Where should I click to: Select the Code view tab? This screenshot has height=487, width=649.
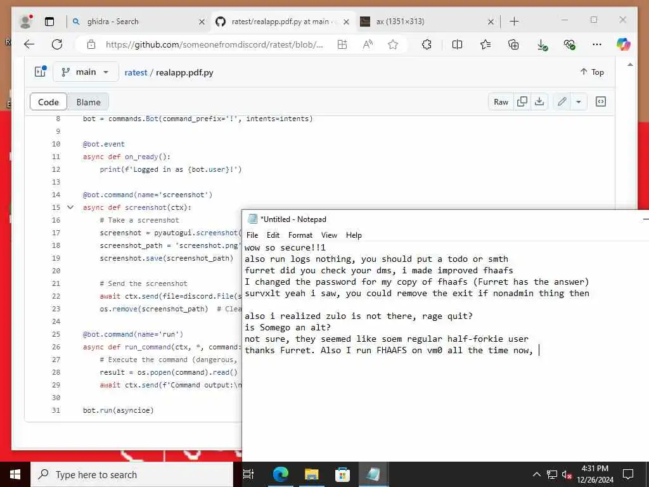coord(48,102)
